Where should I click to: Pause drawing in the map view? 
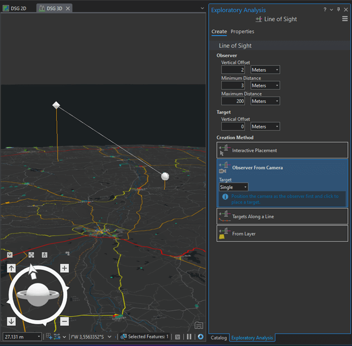(x=189, y=336)
